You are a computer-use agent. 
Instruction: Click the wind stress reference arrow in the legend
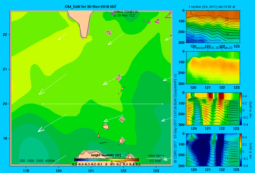click(157, 158)
